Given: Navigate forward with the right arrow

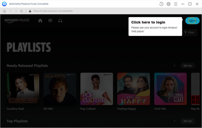Looking at the screenshot, I should pos(16,11).
